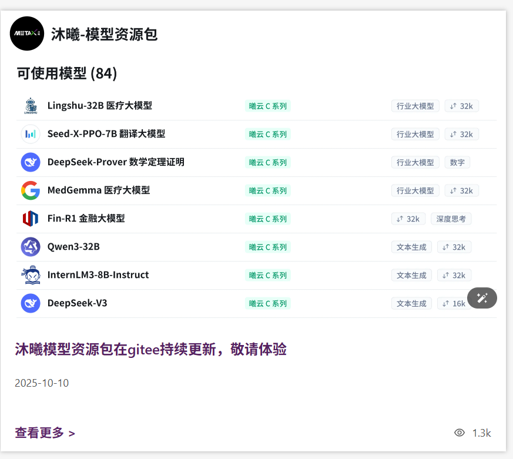Open 查看更多 link
Image resolution: width=513 pixels, height=459 pixels.
coord(45,433)
